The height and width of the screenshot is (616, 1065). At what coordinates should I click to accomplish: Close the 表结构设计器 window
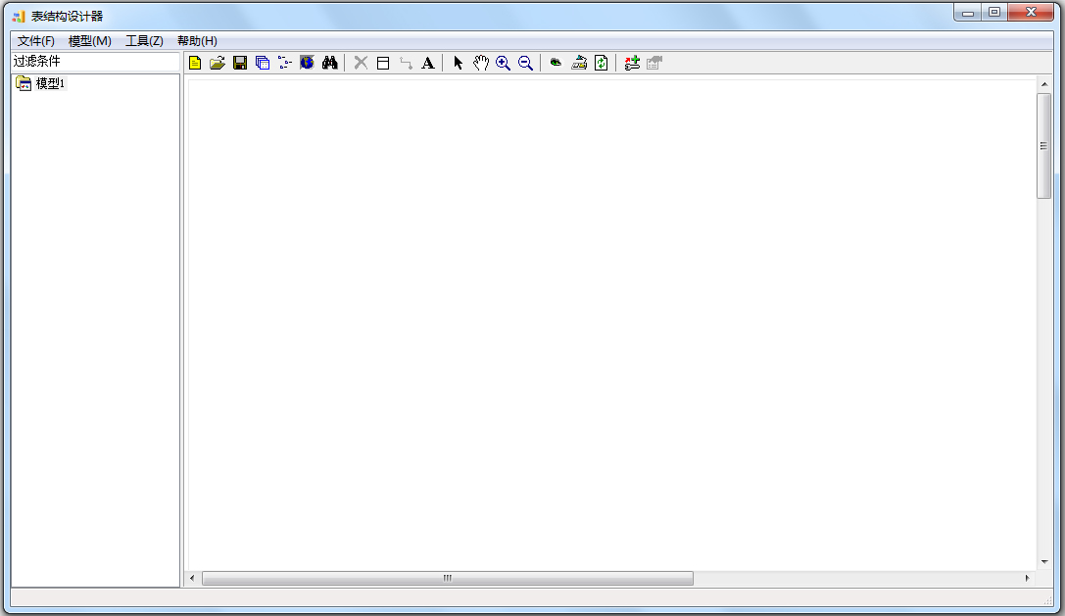[1031, 12]
